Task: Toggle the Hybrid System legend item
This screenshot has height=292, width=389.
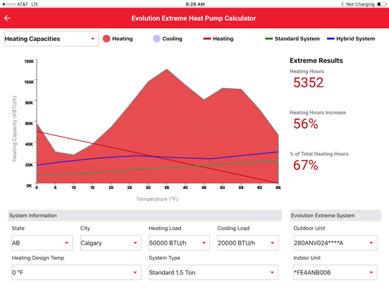Action: (351, 39)
